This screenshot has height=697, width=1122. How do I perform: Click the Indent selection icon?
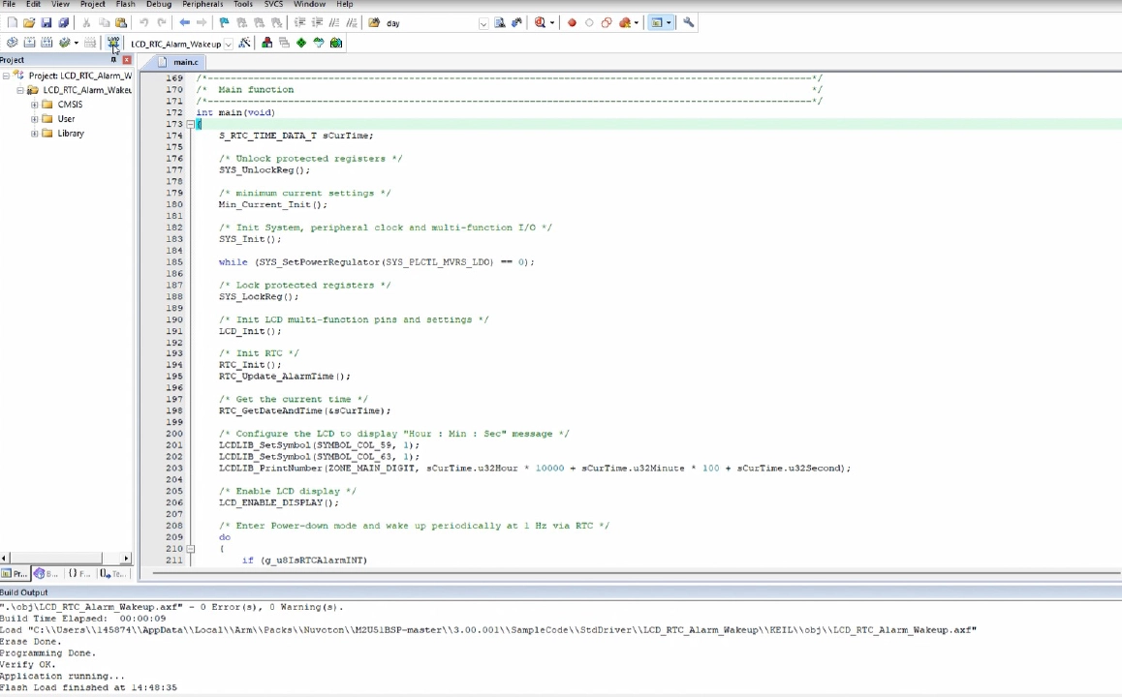(299, 23)
